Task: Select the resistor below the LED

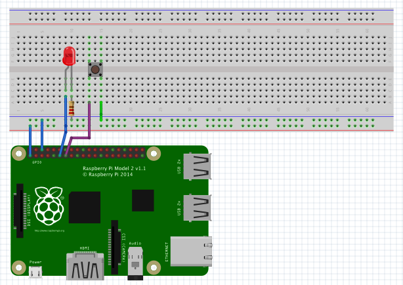Action: point(72,109)
